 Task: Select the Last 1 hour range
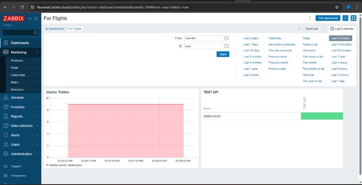coord(339,57)
